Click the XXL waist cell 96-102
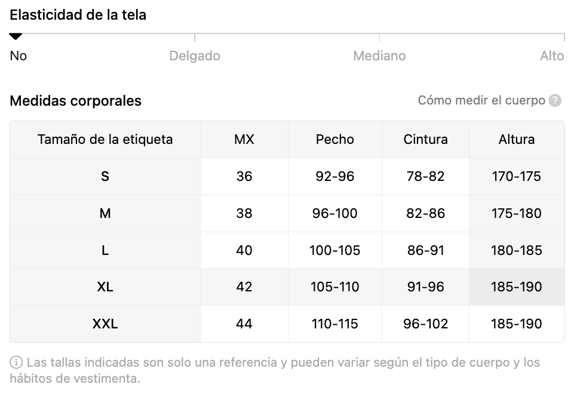The height and width of the screenshot is (406, 577). [x=425, y=324]
